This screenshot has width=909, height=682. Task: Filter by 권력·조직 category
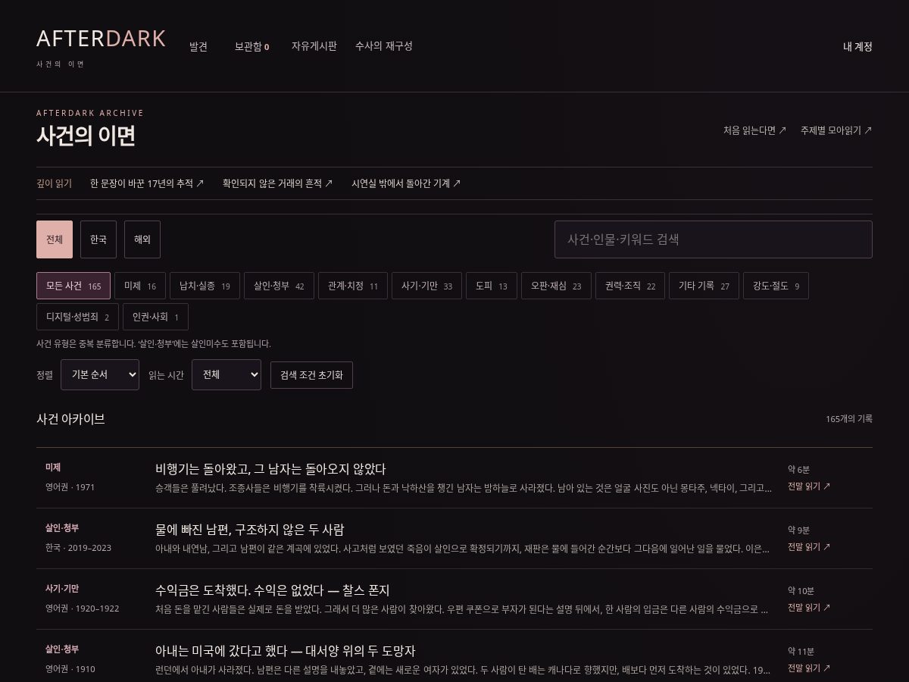pyautogui.click(x=630, y=286)
